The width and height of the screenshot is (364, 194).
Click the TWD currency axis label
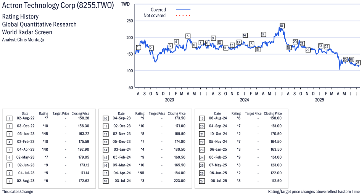(126, 4)
